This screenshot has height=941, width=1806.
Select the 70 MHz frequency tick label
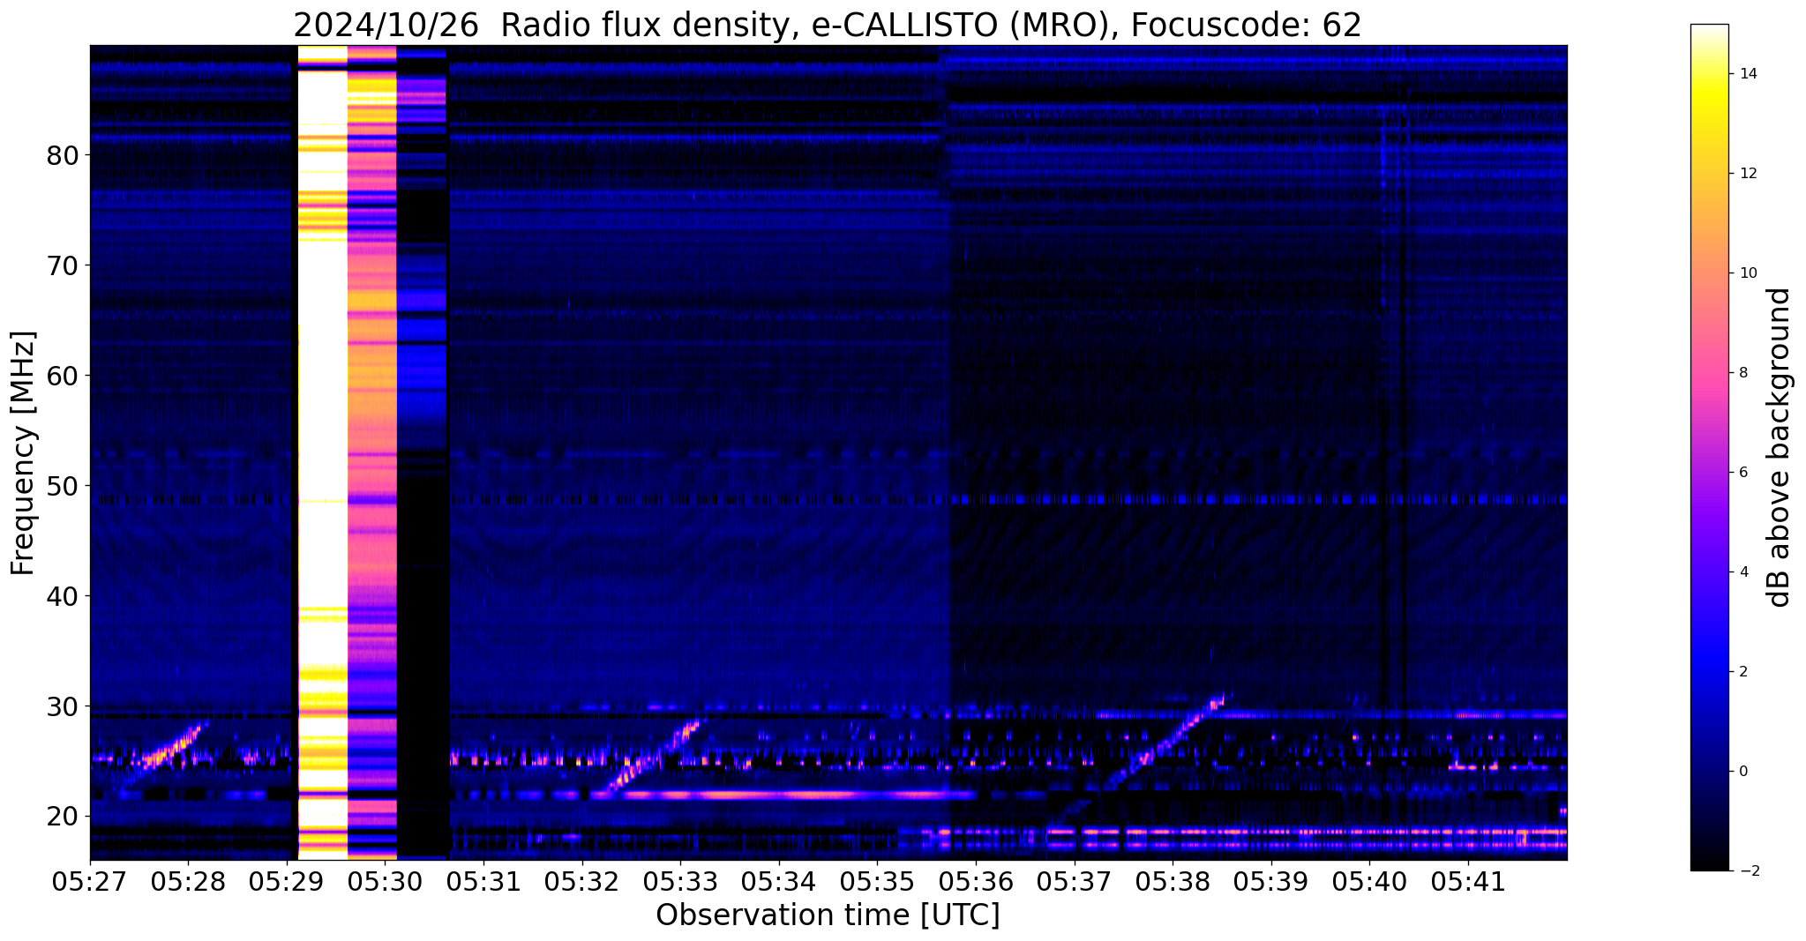pyautogui.click(x=63, y=265)
